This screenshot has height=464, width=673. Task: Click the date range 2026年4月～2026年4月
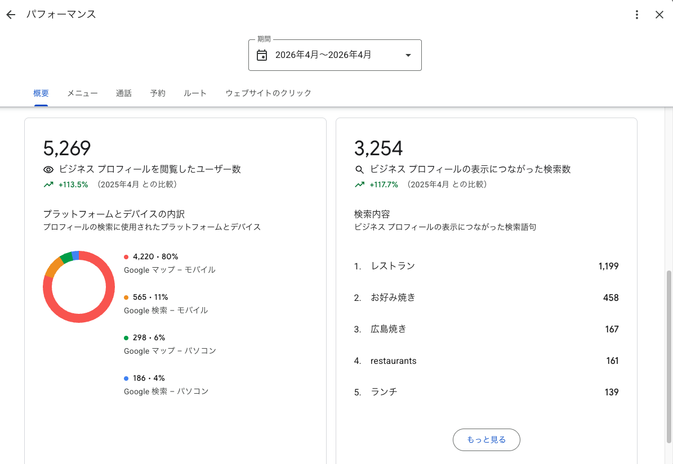point(323,55)
